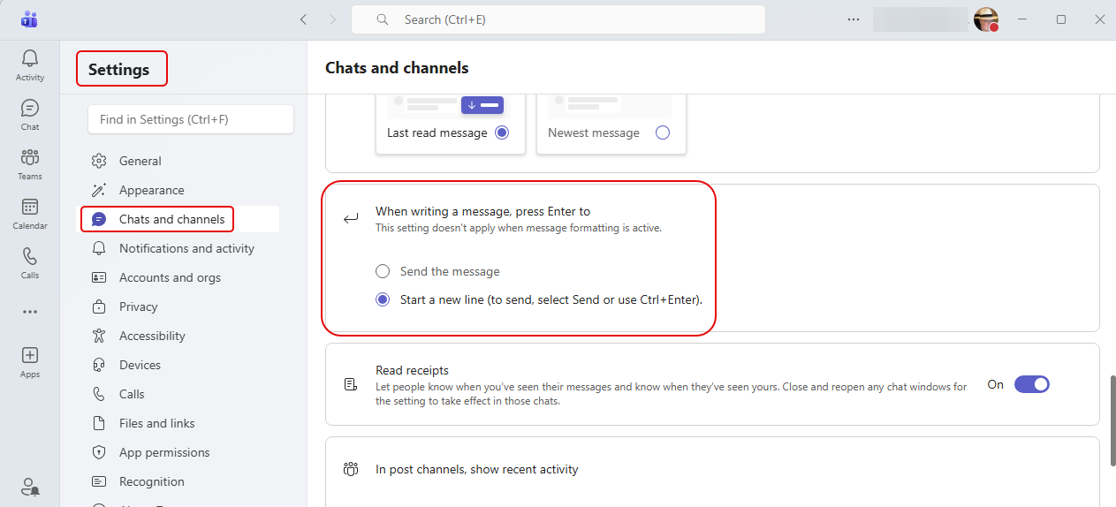The width and height of the screenshot is (1116, 507).
Task: Select Last read message radio button
Action: click(x=502, y=132)
